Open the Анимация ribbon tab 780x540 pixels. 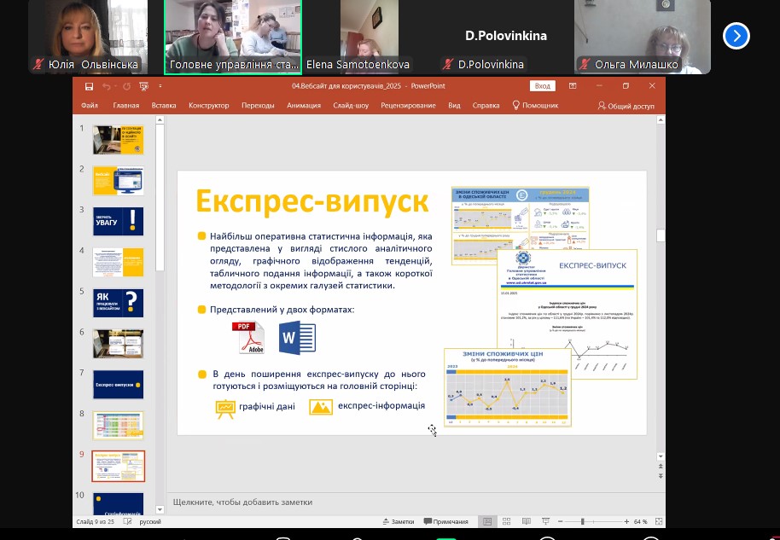[304, 106]
